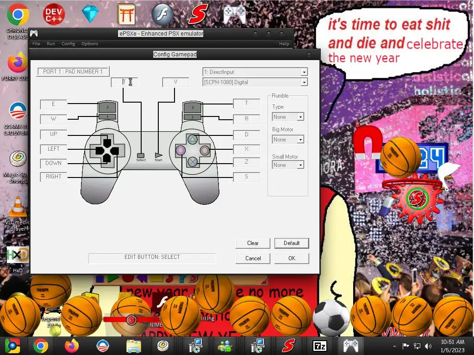
Task: Edit the LEFT direction mapping field
Action: coord(54,149)
